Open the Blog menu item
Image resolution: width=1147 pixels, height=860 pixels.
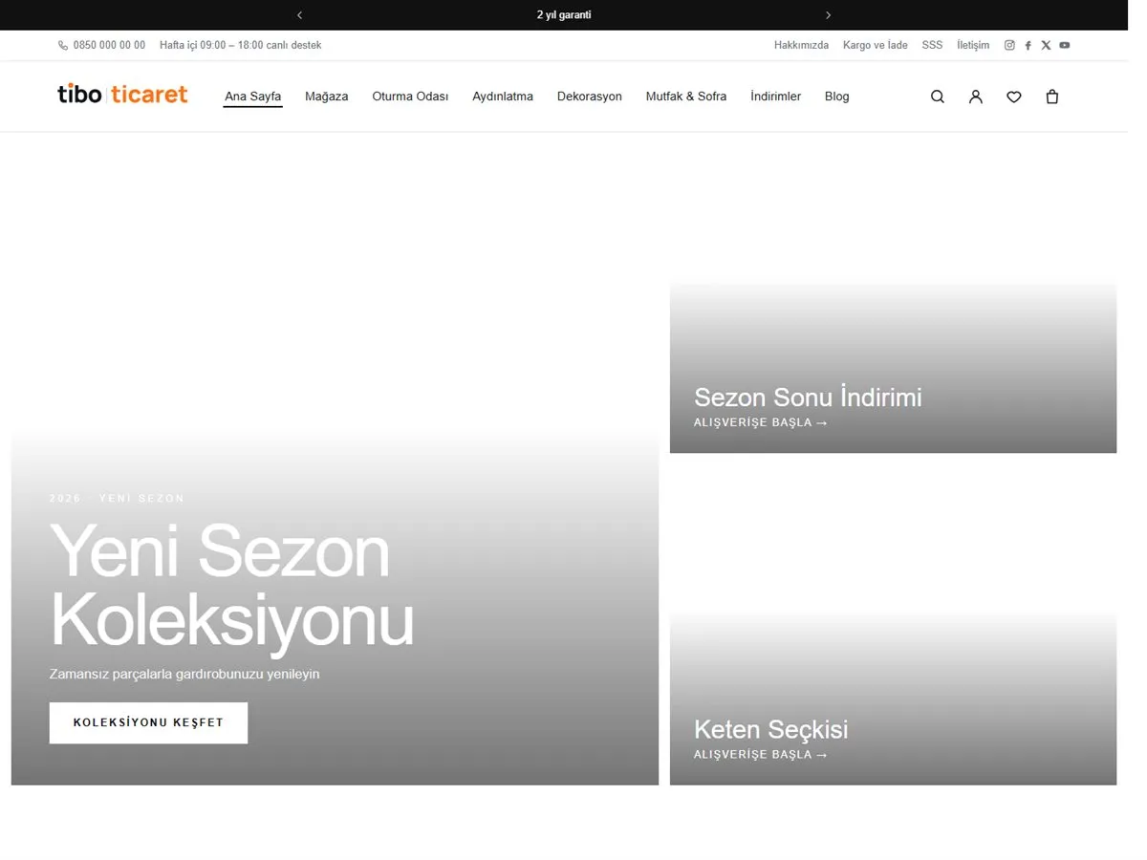(x=837, y=97)
